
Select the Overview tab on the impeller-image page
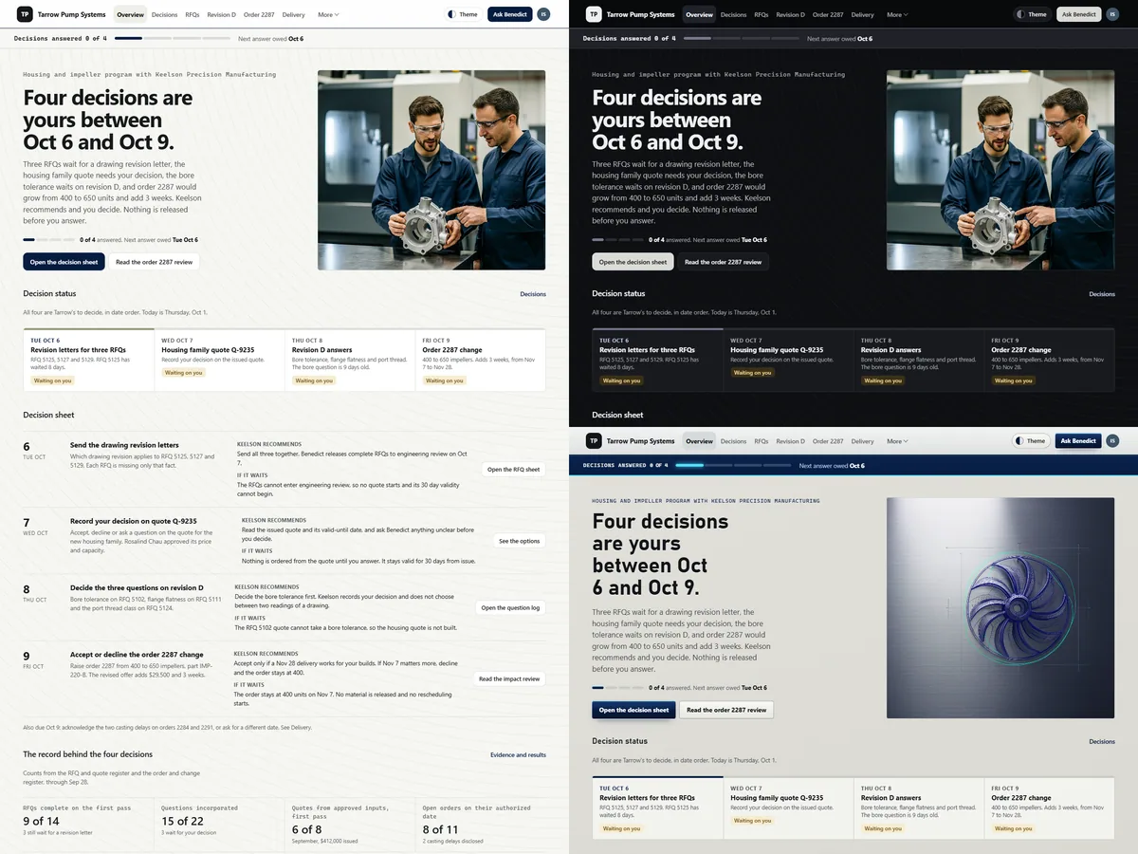point(699,441)
